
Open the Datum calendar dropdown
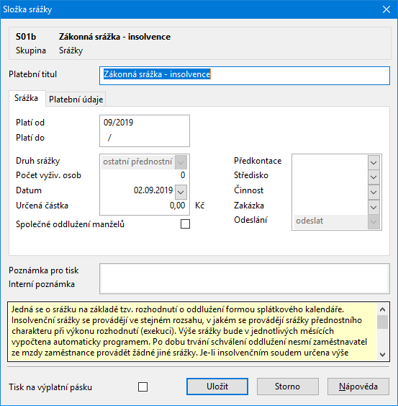click(x=181, y=192)
